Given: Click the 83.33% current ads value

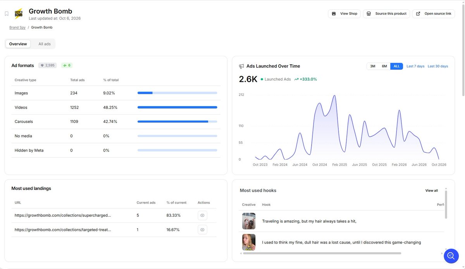Looking at the screenshot, I should tap(174, 216).
